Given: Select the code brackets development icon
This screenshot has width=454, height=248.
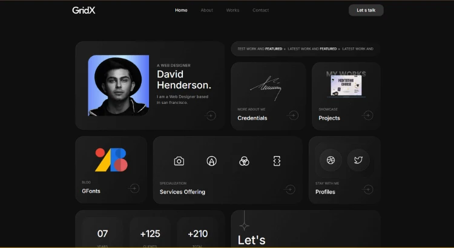Looking at the screenshot, I should pyautogui.click(x=277, y=161).
